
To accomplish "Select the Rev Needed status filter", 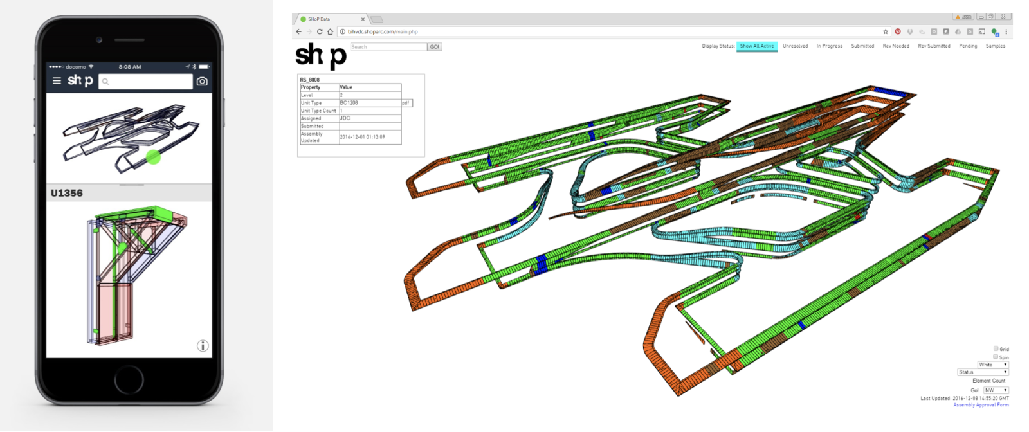I will point(896,46).
